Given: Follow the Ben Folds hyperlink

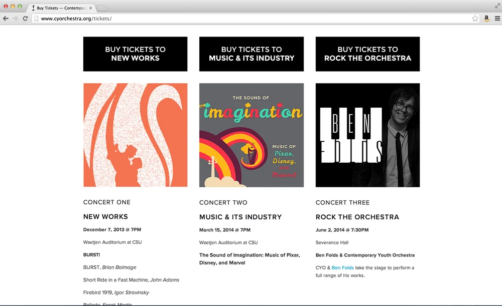Looking at the screenshot, I should point(342,267).
